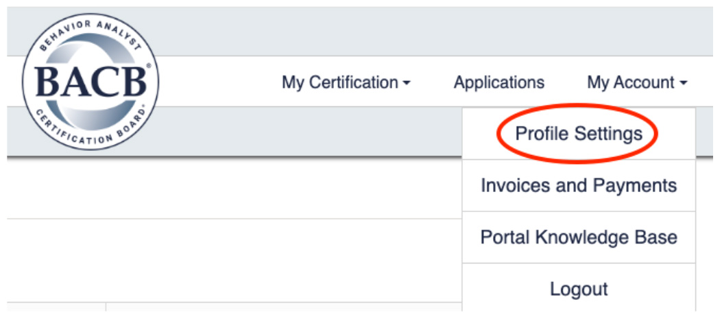Return home using the Behavior Analyst Certification Board seal

91,82
